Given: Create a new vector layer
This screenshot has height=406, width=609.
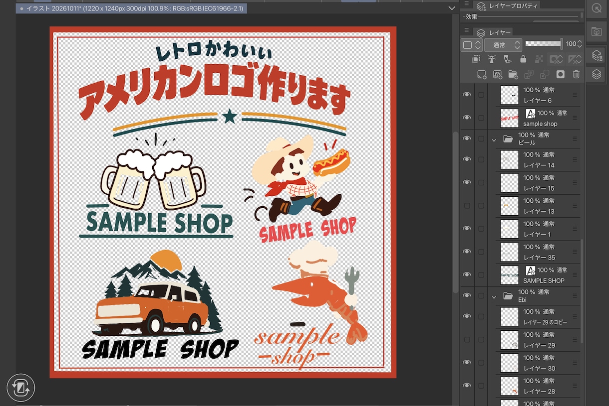Looking at the screenshot, I should [498, 74].
